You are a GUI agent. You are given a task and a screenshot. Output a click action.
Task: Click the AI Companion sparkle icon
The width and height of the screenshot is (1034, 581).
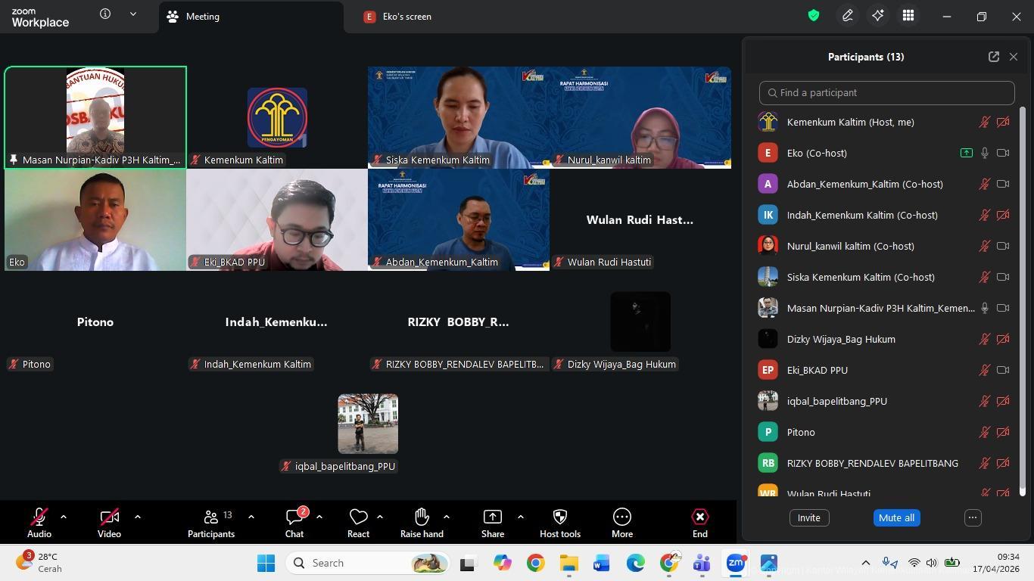coord(878,16)
